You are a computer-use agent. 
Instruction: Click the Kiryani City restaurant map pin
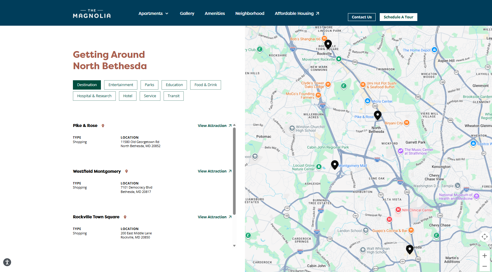coord(407,123)
